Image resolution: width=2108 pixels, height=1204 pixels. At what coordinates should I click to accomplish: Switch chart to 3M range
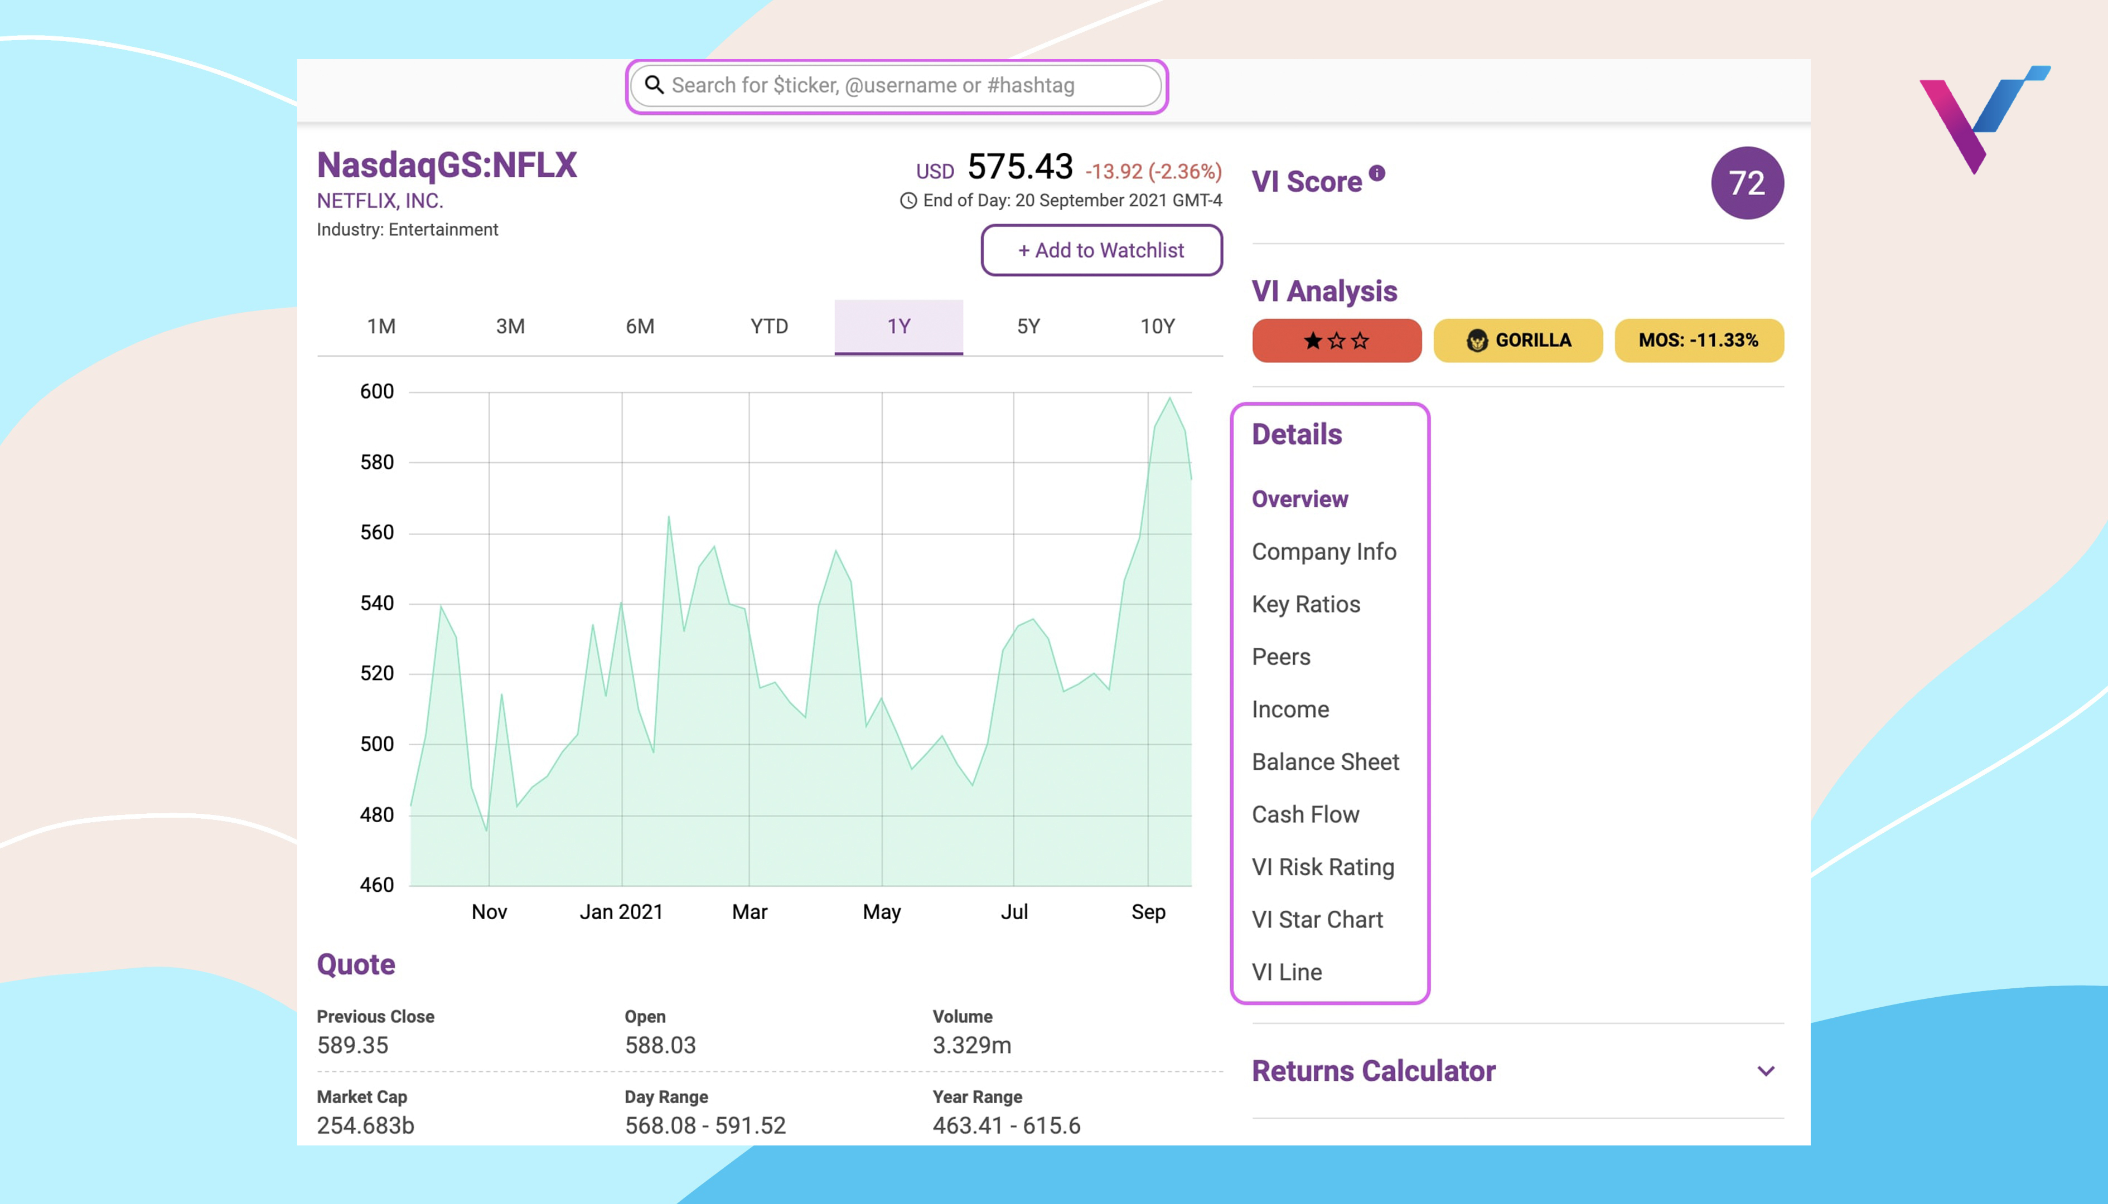point(510,327)
